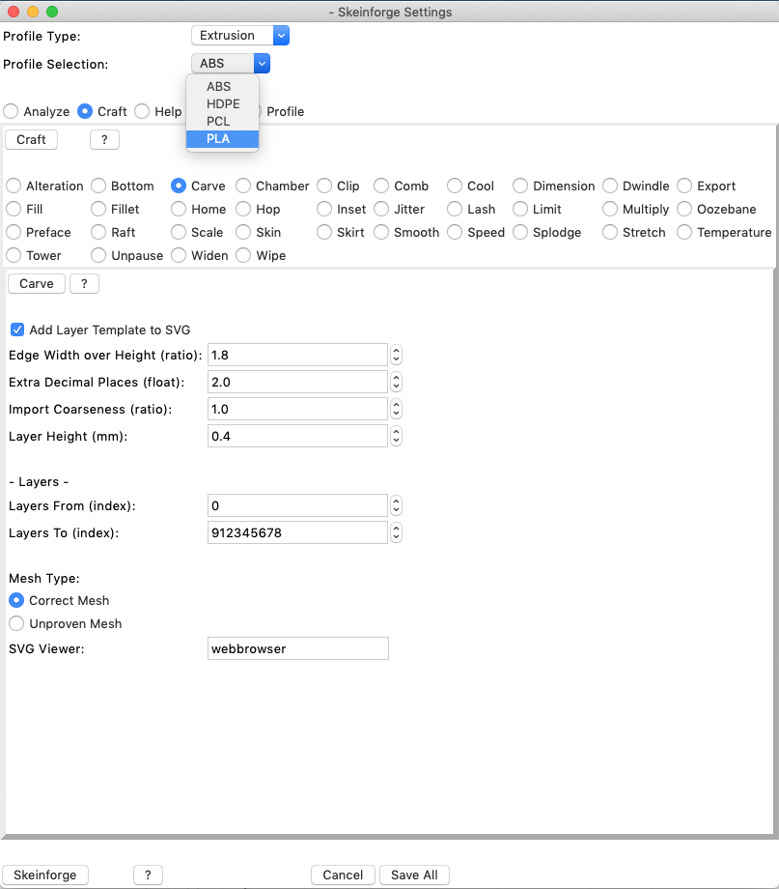Select the Help radio button
This screenshot has width=779, height=889.
coord(142,111)
